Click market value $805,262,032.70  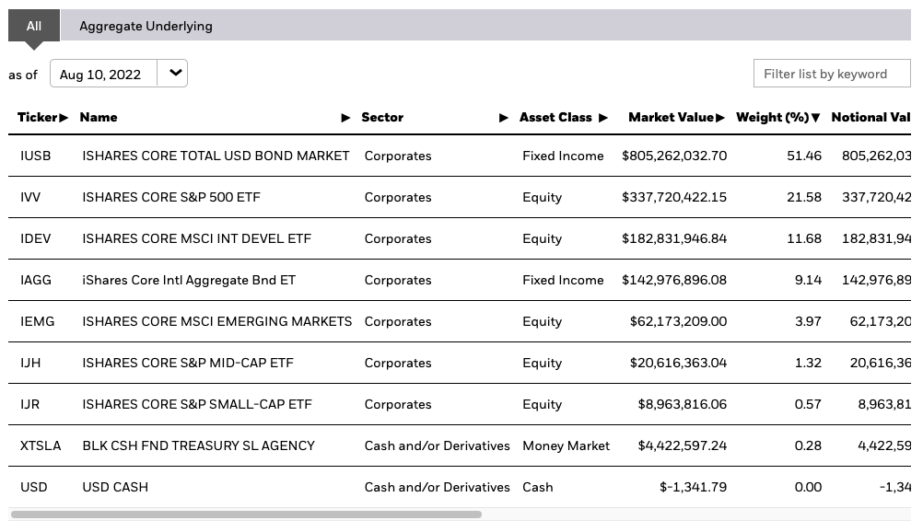tap(674, 156)
